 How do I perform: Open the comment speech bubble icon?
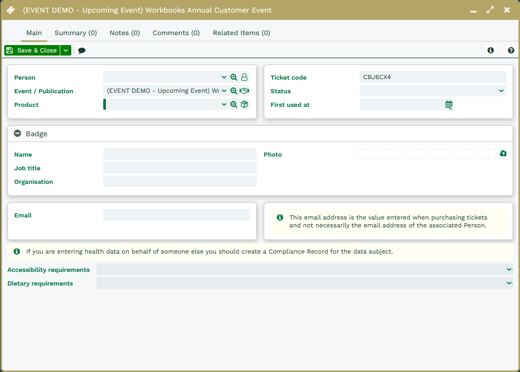tap(82, 50)
